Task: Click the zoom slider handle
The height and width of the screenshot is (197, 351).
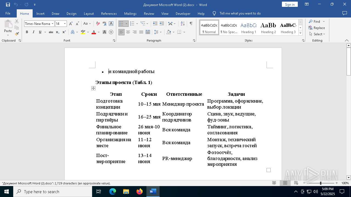Action: coord(320,183)
